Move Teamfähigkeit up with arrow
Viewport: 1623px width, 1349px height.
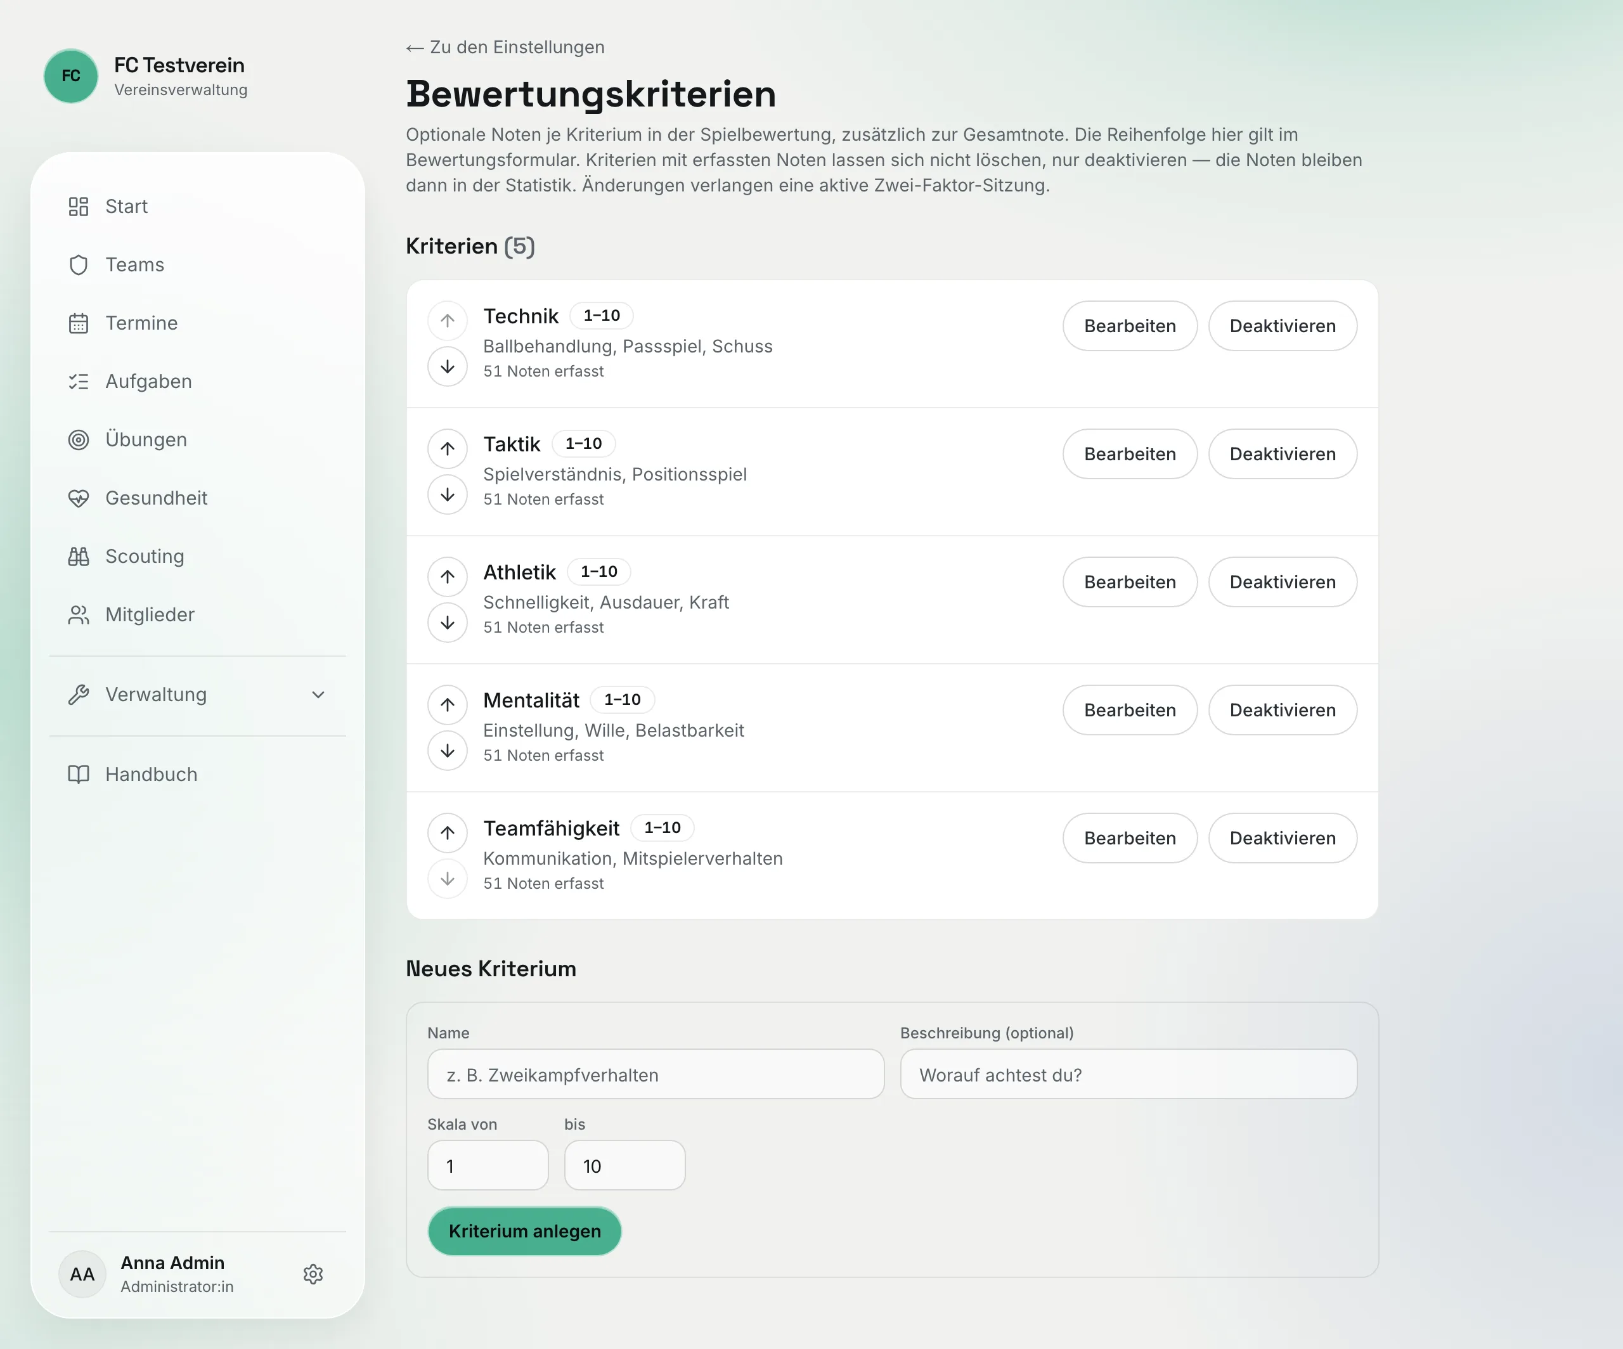coord(448,833)
